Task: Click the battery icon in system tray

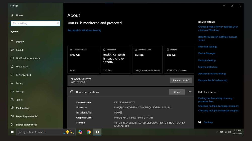Action: (x=222, y=132)
